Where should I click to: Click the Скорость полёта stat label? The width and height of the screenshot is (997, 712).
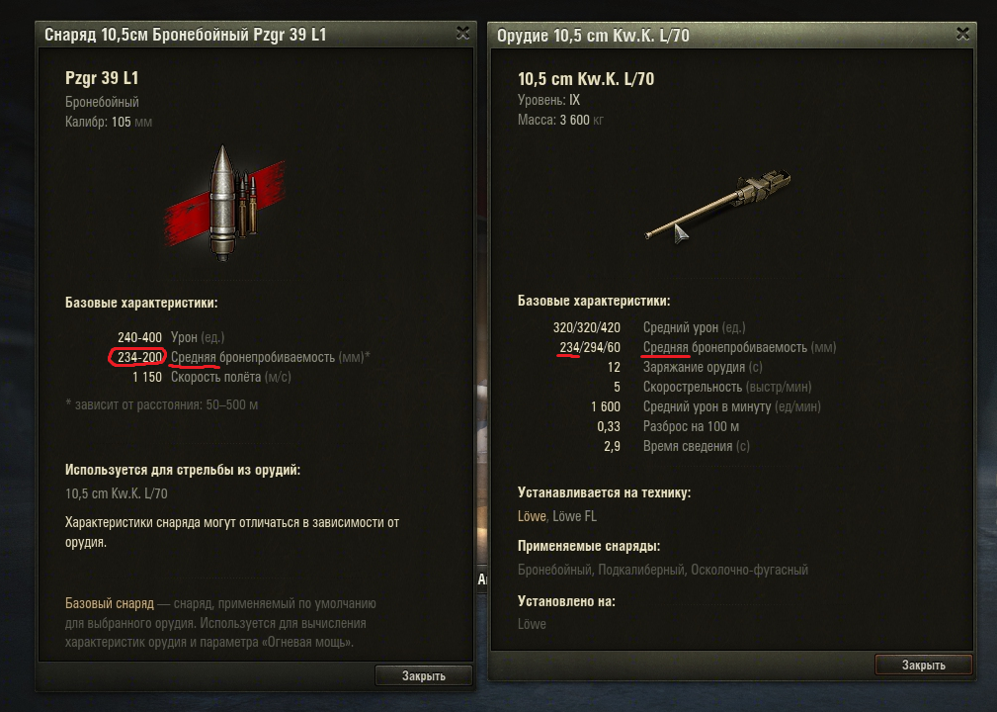(x=231, y=377)
